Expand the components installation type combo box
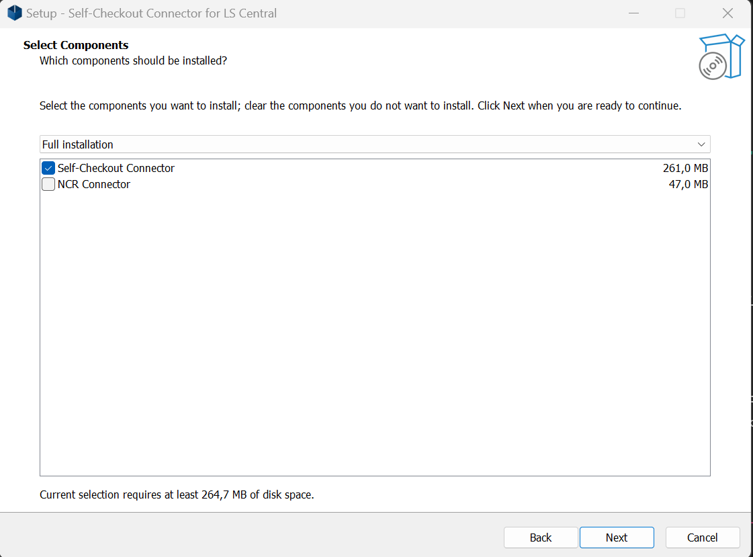The image size is (753, 557). click(x=376, y=144)
